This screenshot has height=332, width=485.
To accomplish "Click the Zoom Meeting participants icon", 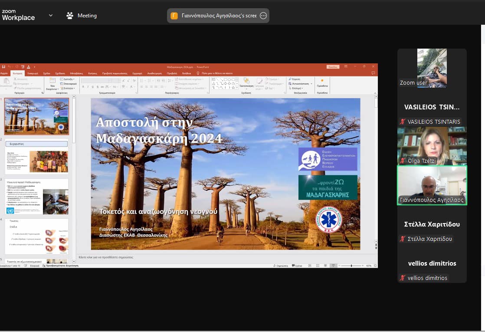I will 70,16.
